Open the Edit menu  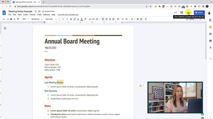(x=14, y=15)
